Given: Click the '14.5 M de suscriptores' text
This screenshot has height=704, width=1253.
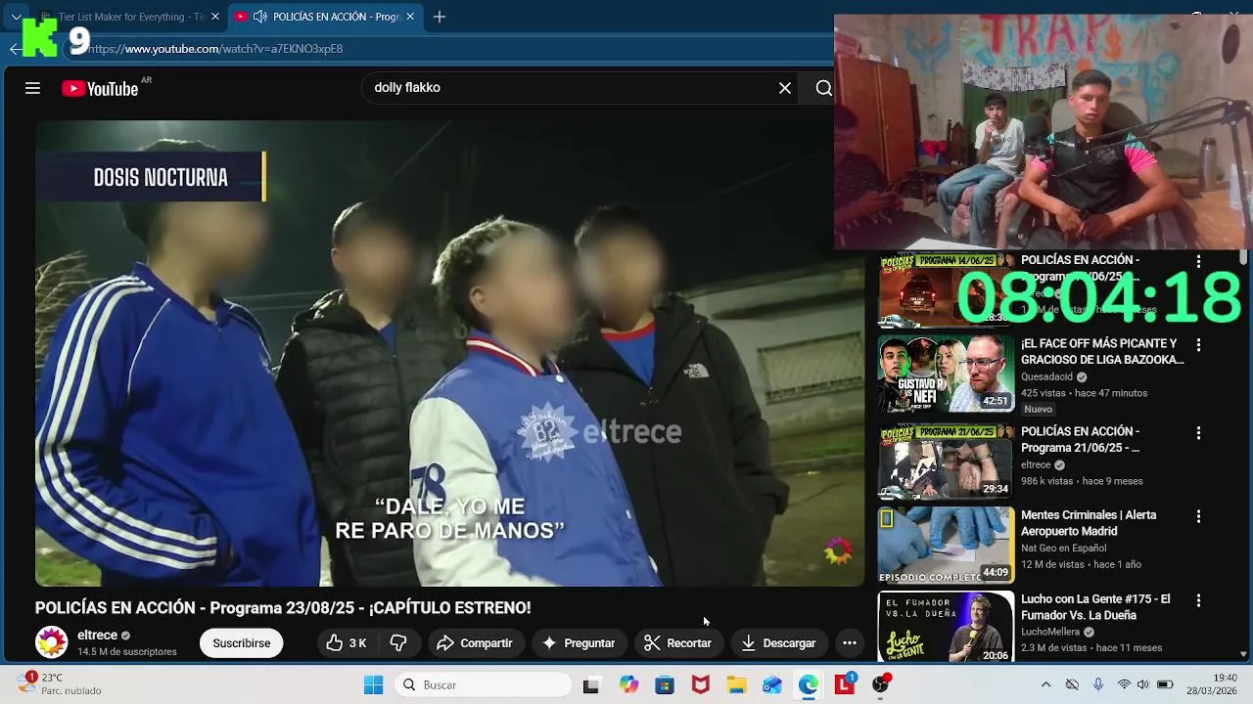Looking at the screenshot, I should click(x=127, y=652).
